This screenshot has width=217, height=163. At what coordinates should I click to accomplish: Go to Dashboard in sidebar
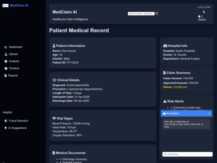pos(13,47)
